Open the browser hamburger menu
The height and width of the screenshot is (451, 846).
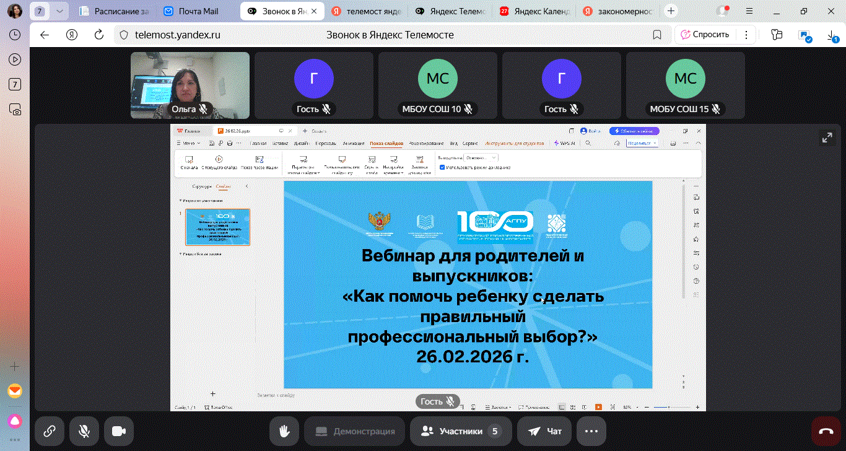749,11
